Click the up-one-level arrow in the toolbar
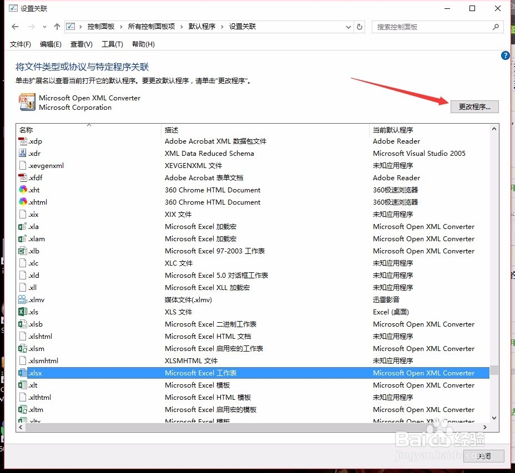Viewport: 515px width, 473px height. coord(57,26)
